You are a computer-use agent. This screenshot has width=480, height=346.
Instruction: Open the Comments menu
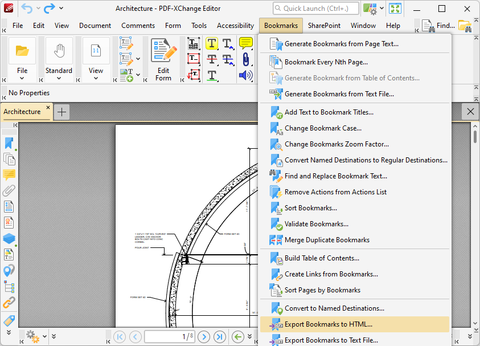point(138,26)
